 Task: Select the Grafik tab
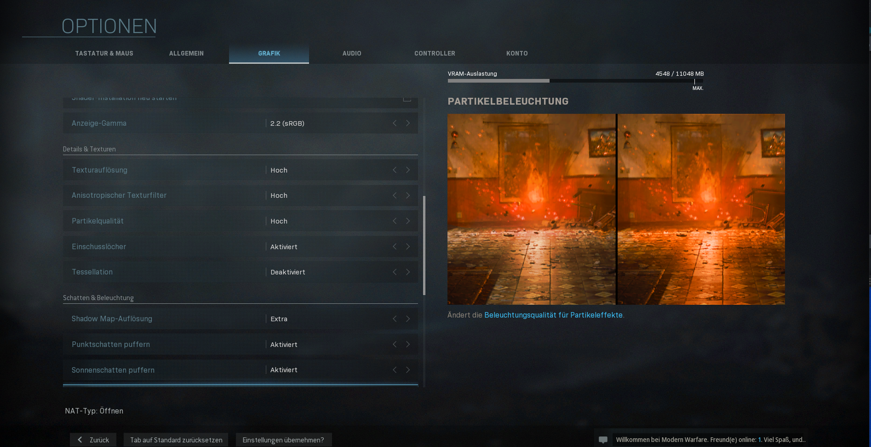coord(269,53)
